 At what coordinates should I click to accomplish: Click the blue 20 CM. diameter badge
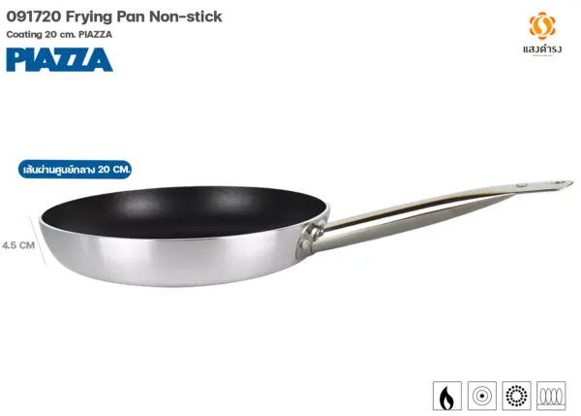tap(75, 170)
